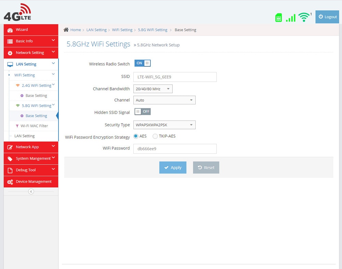
Task: Click the Logout button
Action: (327, 17)
